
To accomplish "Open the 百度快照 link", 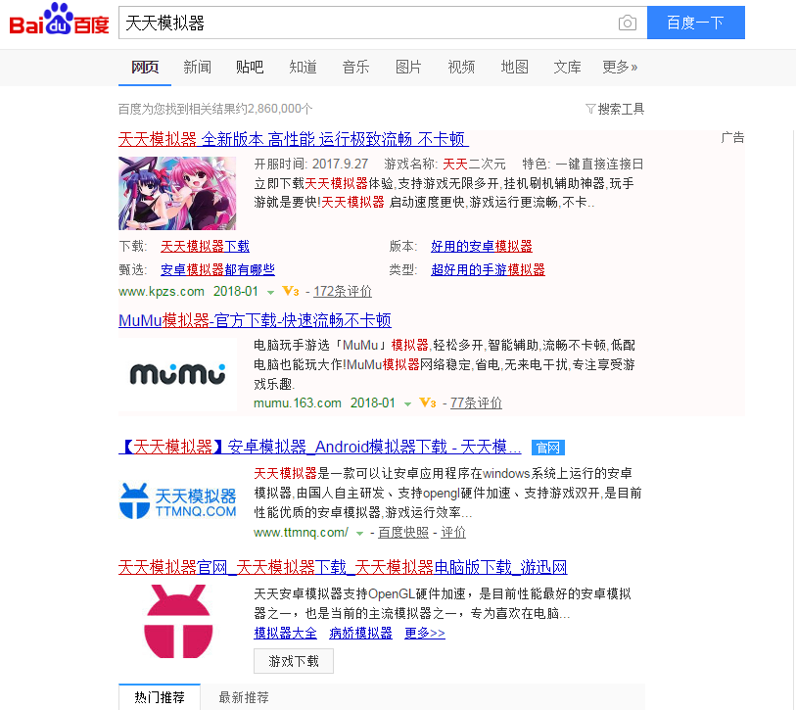I will (403, 532).
